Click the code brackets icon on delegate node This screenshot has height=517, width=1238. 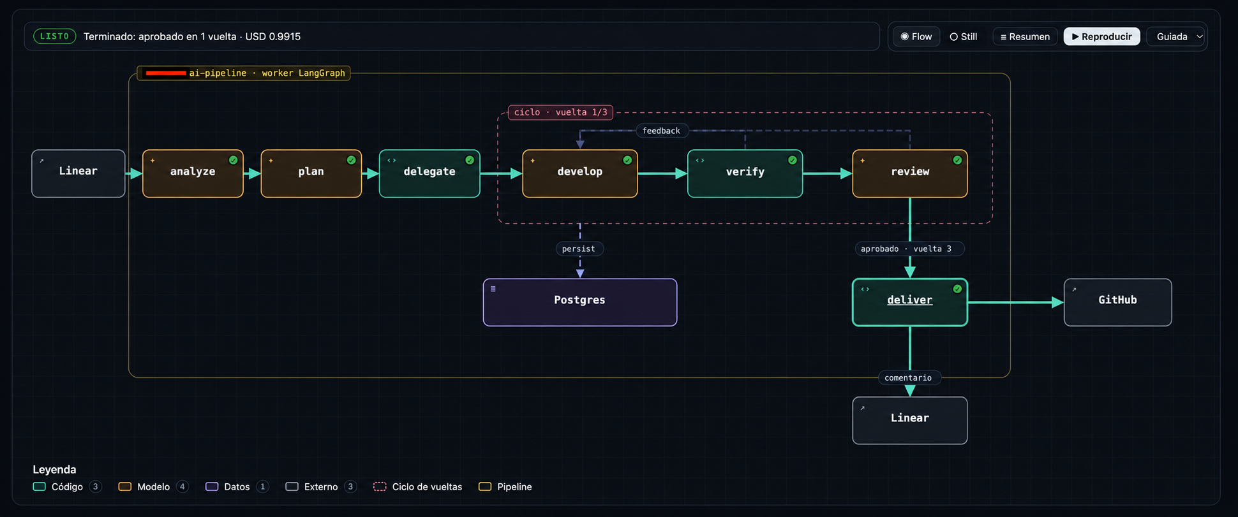click(x=392, y=161)
